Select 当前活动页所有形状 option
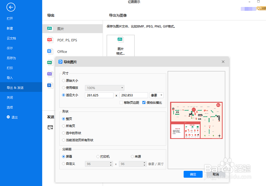 point(64,140)
